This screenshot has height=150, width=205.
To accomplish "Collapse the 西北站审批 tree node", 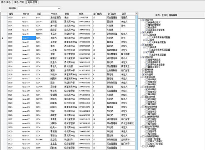I will pos(141,97).
